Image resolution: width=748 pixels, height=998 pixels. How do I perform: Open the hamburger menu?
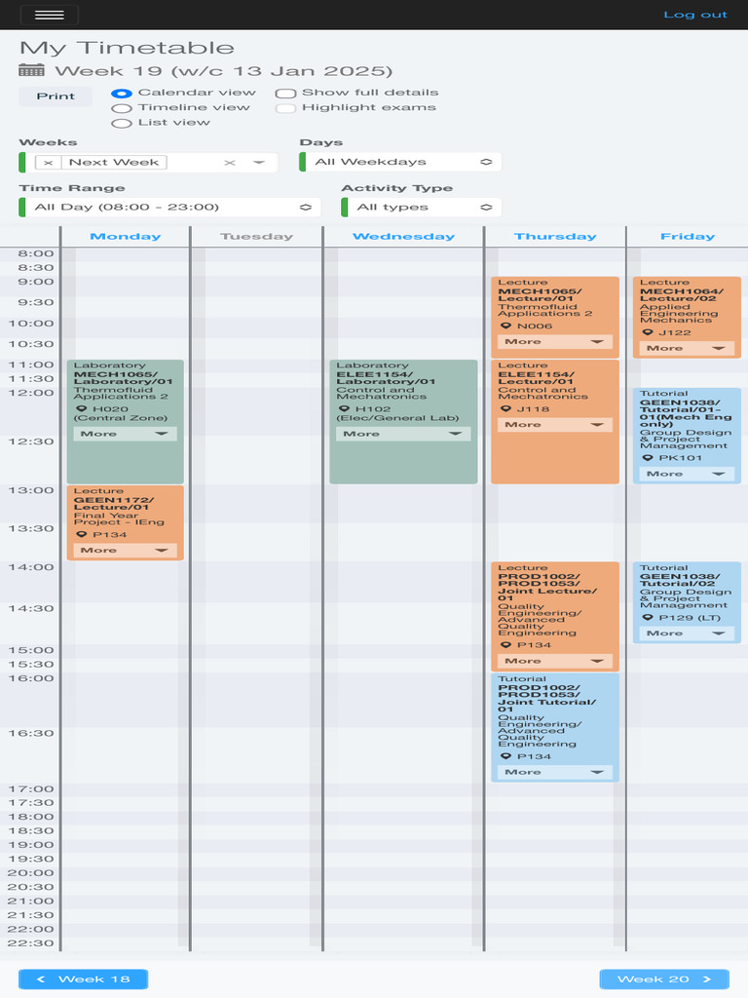tap(49, 15)
